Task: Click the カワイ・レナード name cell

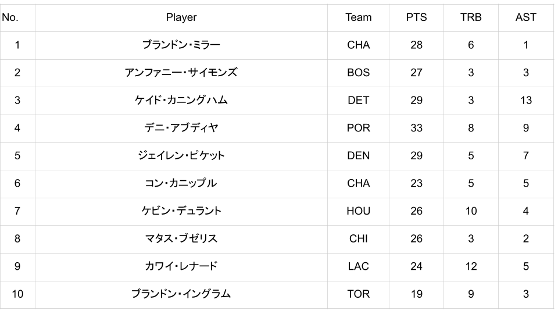Action: (x=181, y=266)
